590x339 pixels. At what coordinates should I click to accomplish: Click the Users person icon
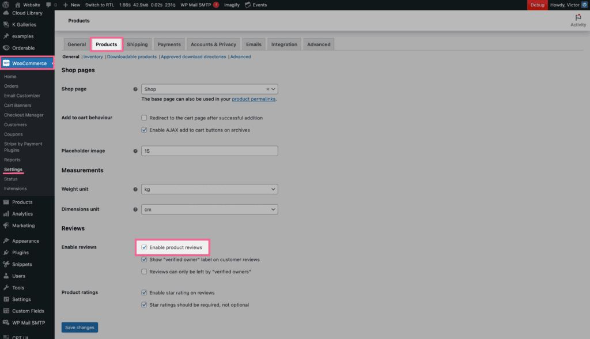6,276
